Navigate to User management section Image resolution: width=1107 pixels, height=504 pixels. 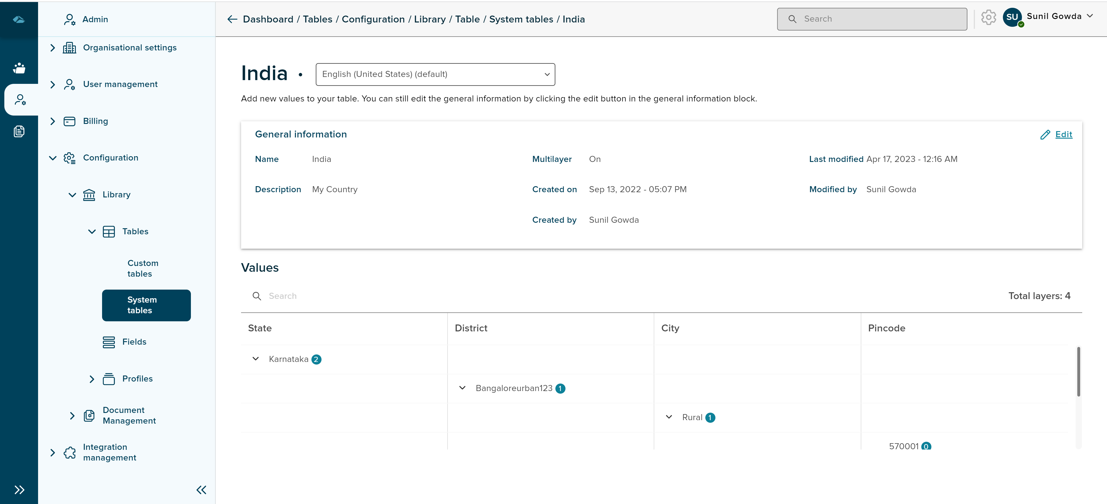(x=120, y=84)
